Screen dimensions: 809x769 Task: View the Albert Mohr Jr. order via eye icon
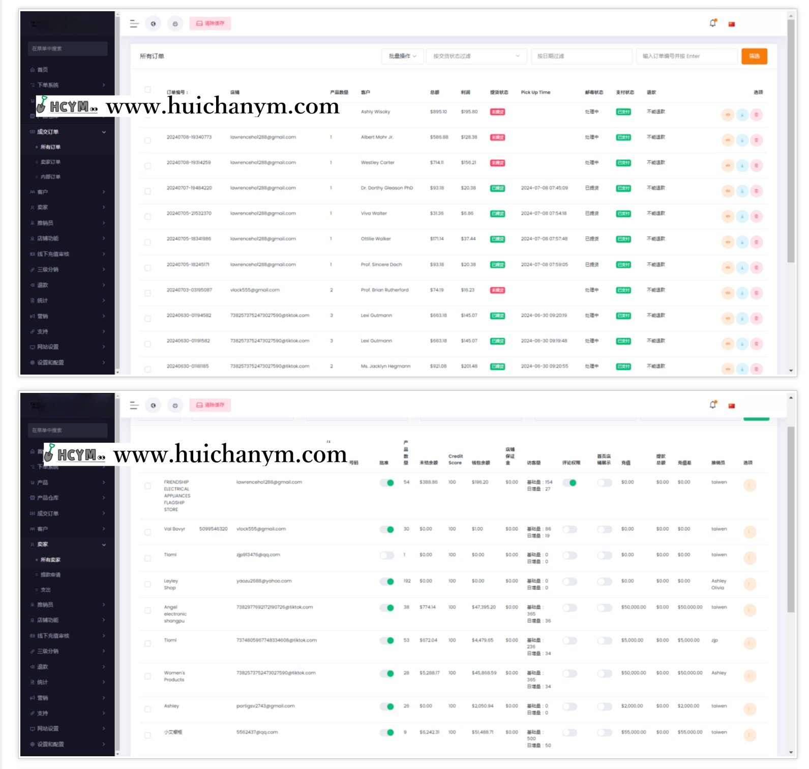(728, 140)
